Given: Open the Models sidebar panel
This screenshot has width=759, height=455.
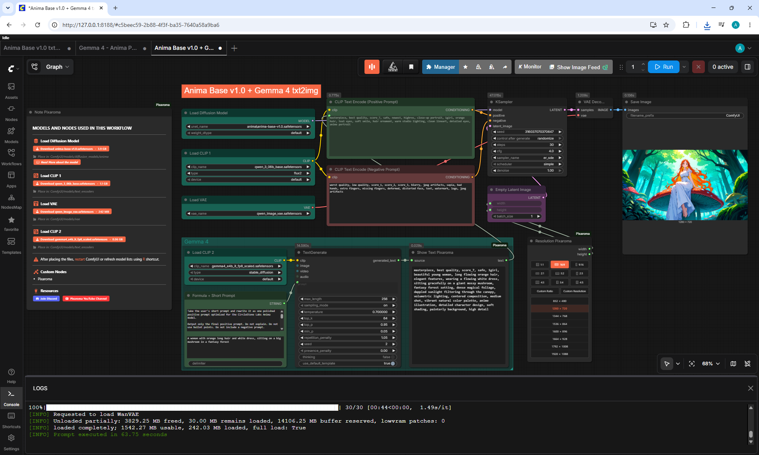Looking at the screenshot, I should click(11, 135).
